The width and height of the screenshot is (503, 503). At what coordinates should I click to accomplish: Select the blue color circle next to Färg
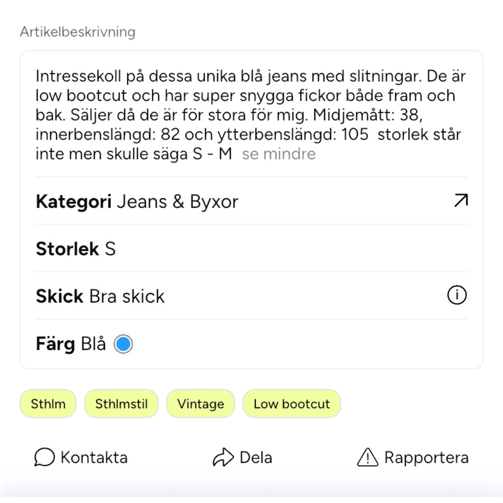pyautogui.click(x=123, y=343)
